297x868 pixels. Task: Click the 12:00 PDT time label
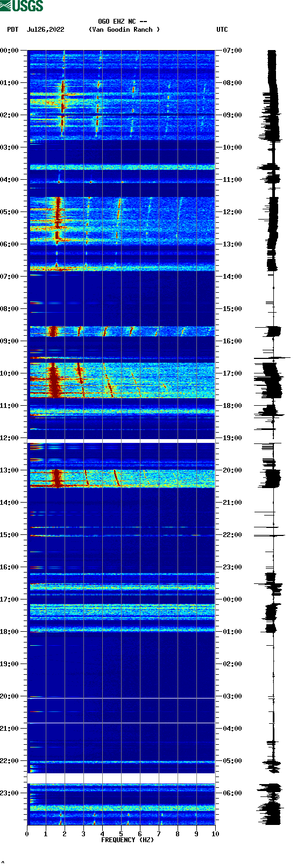pos(10,438)
